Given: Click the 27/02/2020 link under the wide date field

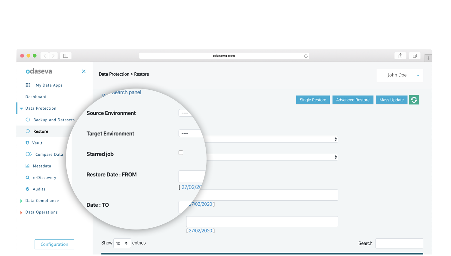Looking at the screenshot, I should point(201,204).
